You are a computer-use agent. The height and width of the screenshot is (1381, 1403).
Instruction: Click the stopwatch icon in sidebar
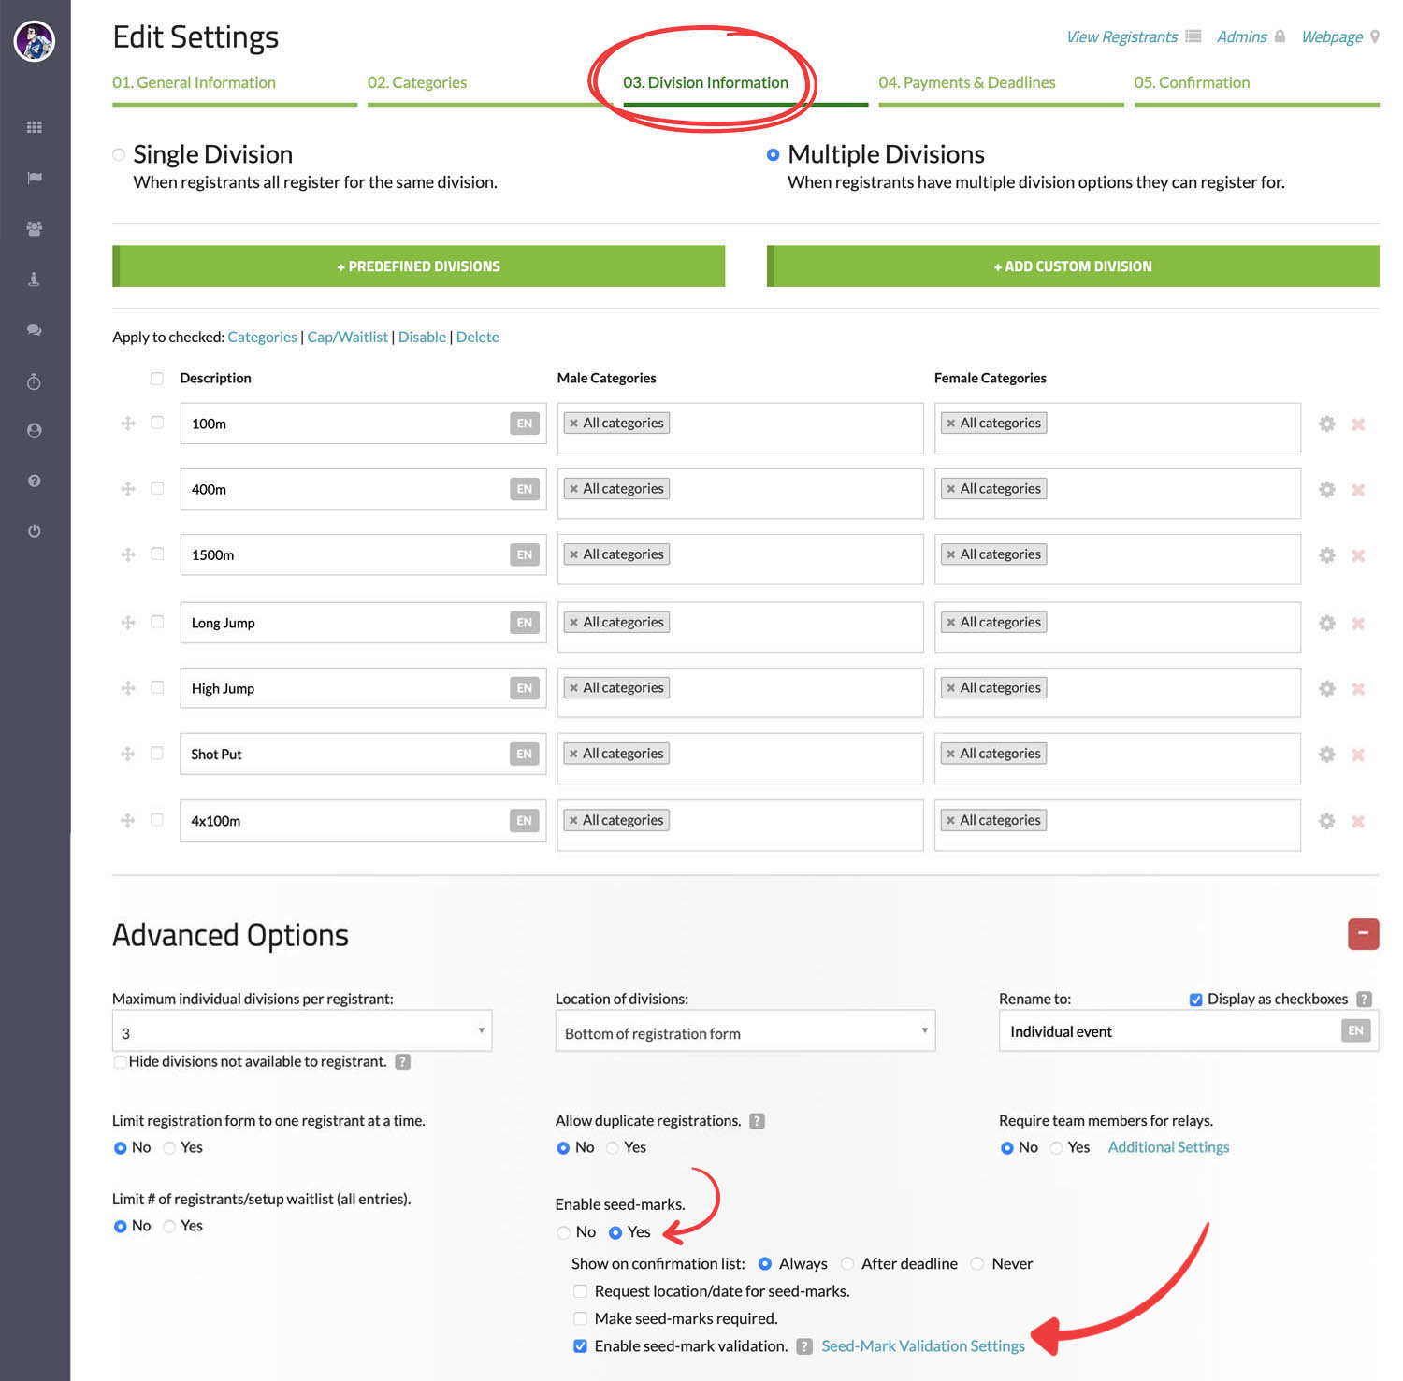[35, 381]
